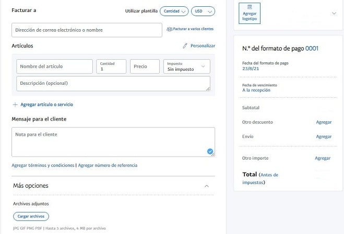Open the Cantidad template dropdown
Viewport: 344px width, 234px height.
click(x=174, y=11)
